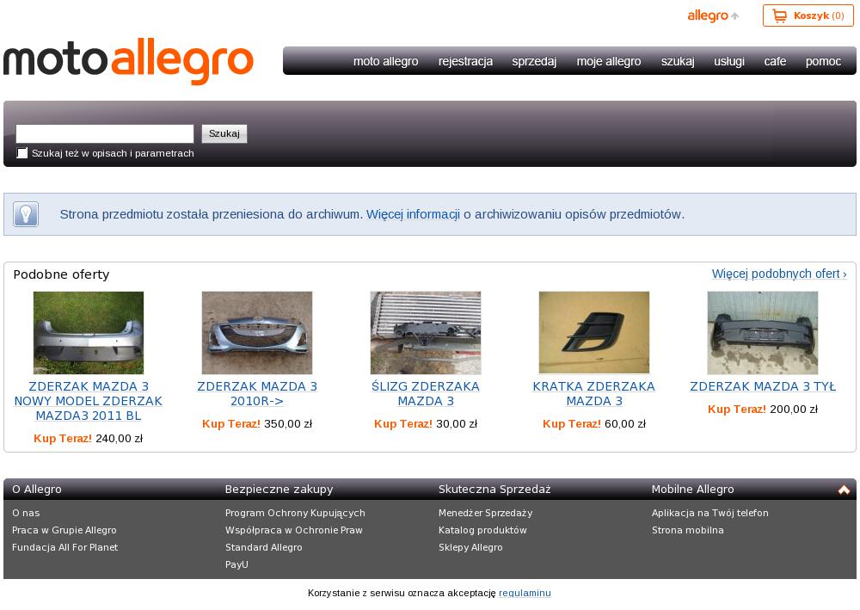Open the Ślizg Zderzaka Mazda 3 photo
860x610 pixels.
click(426, 332)
